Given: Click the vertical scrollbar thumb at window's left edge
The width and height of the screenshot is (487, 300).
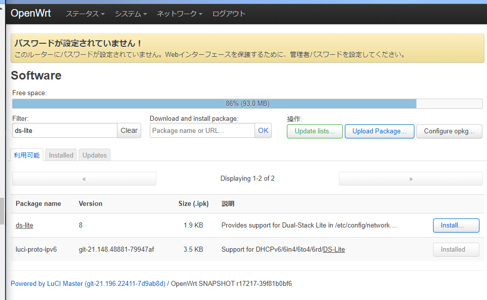Looking at the screenshot, I should pos(2,211).
